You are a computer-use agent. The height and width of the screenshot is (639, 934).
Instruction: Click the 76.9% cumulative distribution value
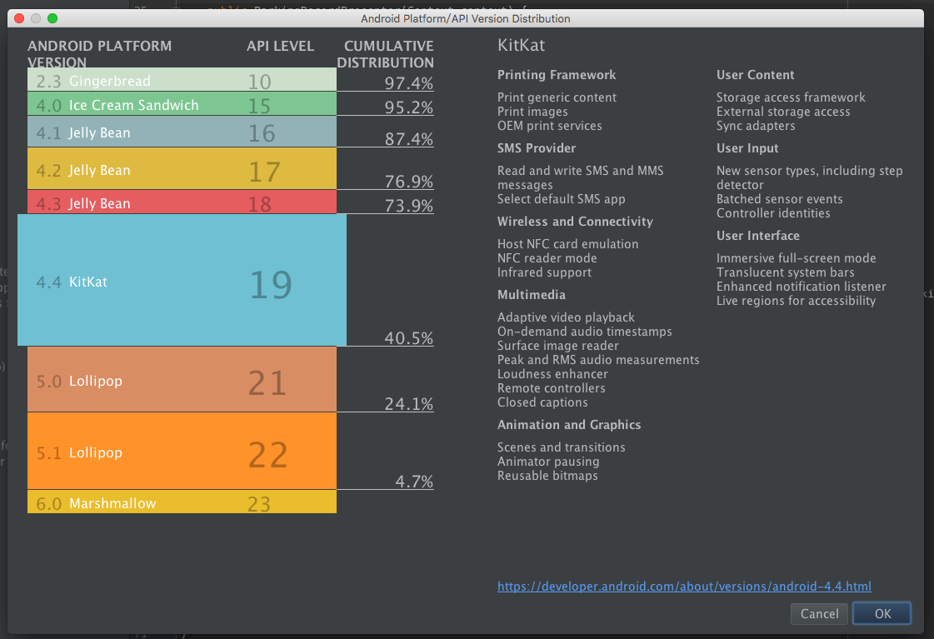[408, 181]
